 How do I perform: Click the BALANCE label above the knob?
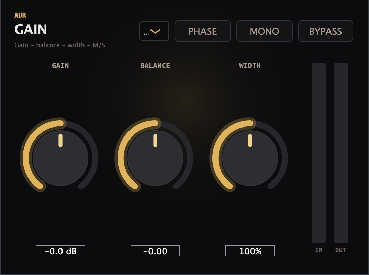[x=155, y=65]
